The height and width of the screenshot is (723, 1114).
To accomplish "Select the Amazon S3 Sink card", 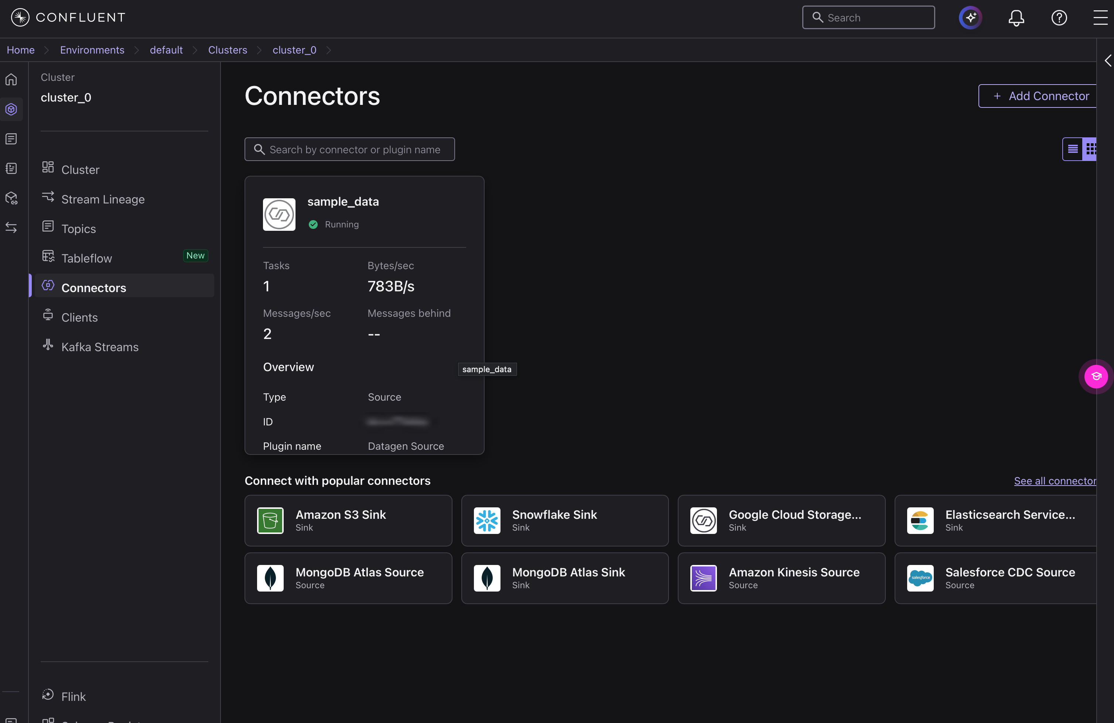I will [348, 520].
